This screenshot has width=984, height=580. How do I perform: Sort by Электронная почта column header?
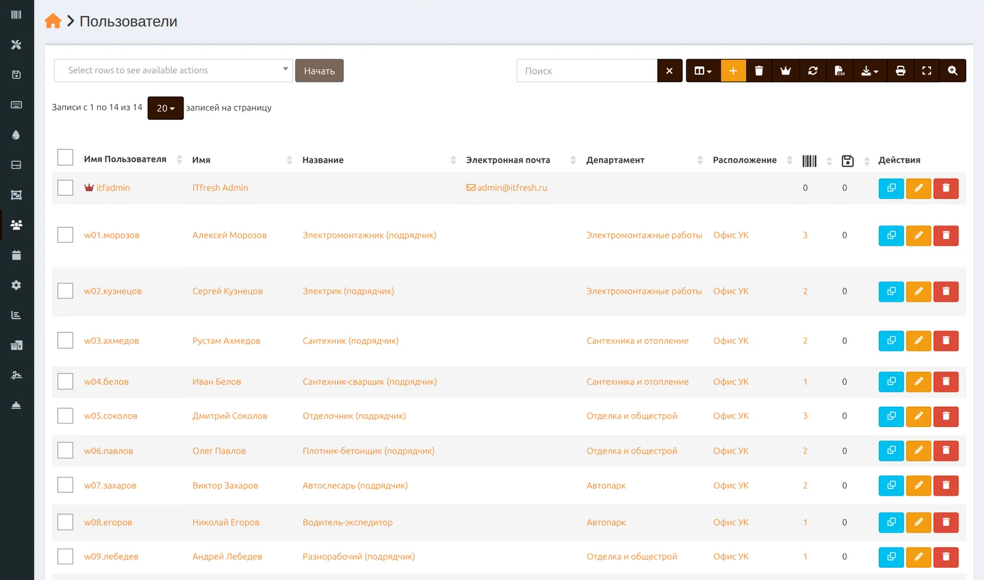(x=508, y=160)
